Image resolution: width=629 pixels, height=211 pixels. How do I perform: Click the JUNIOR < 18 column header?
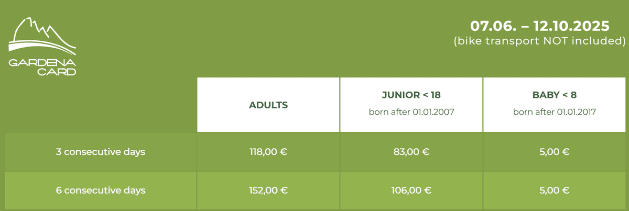pos(411,105)
